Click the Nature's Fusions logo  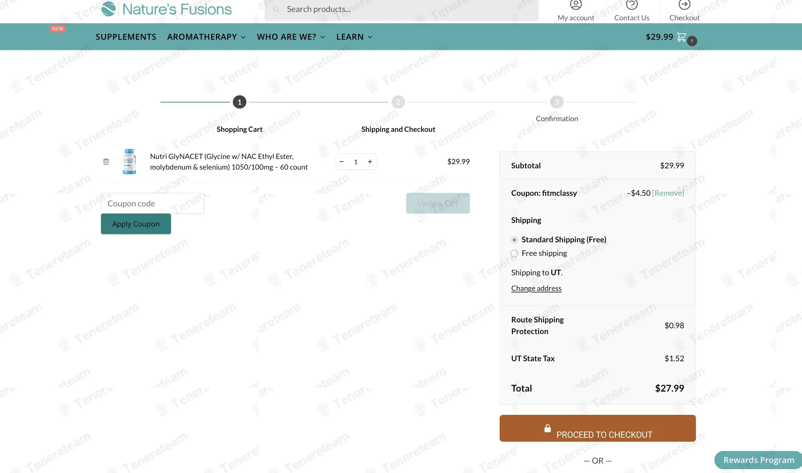pos(166,9)
